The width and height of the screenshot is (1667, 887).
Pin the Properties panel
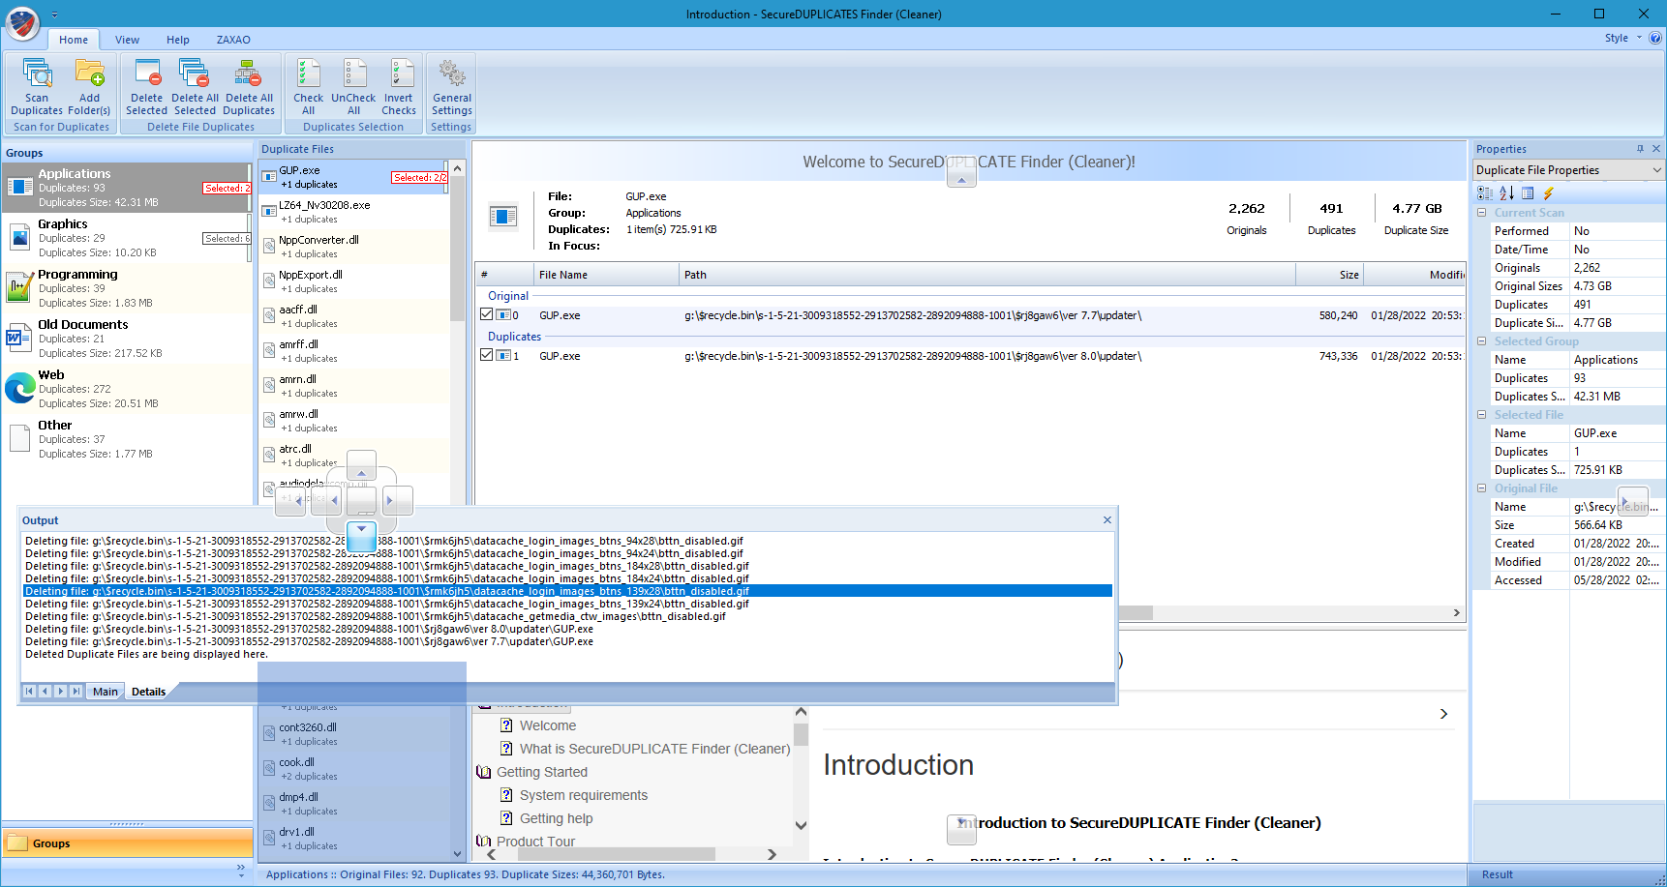pos(1640,149)
